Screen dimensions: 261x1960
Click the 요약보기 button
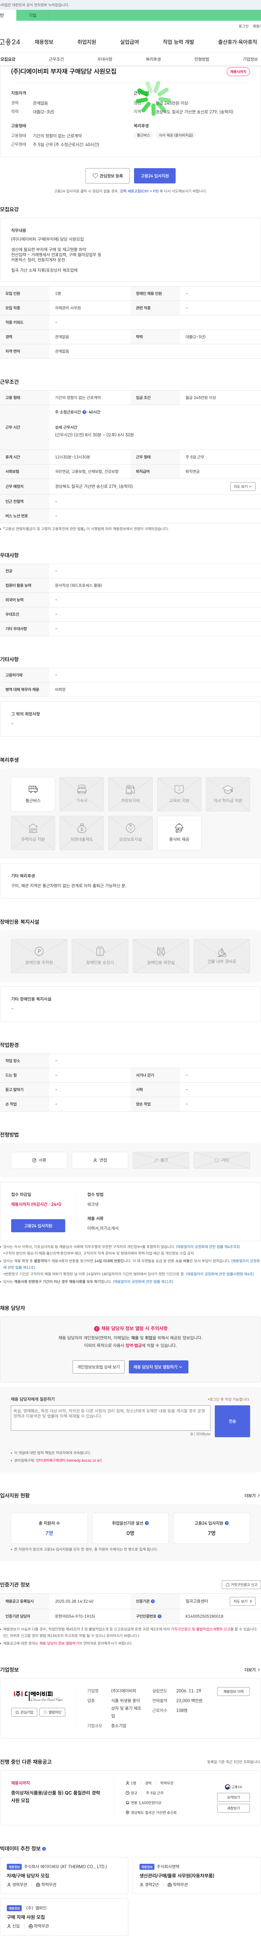(234, 1797)
